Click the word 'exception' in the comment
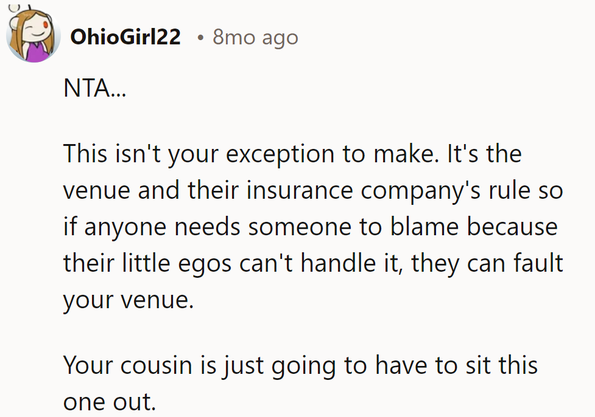The image size is (595, 417). pos(282,154)
